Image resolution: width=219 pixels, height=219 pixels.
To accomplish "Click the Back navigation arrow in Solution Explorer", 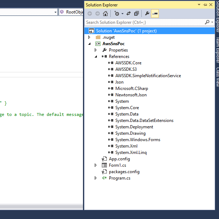I will (x=90, y=14).
